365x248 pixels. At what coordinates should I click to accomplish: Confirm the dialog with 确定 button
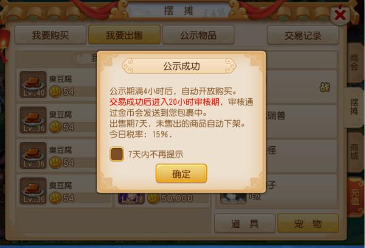click(181, 174)
